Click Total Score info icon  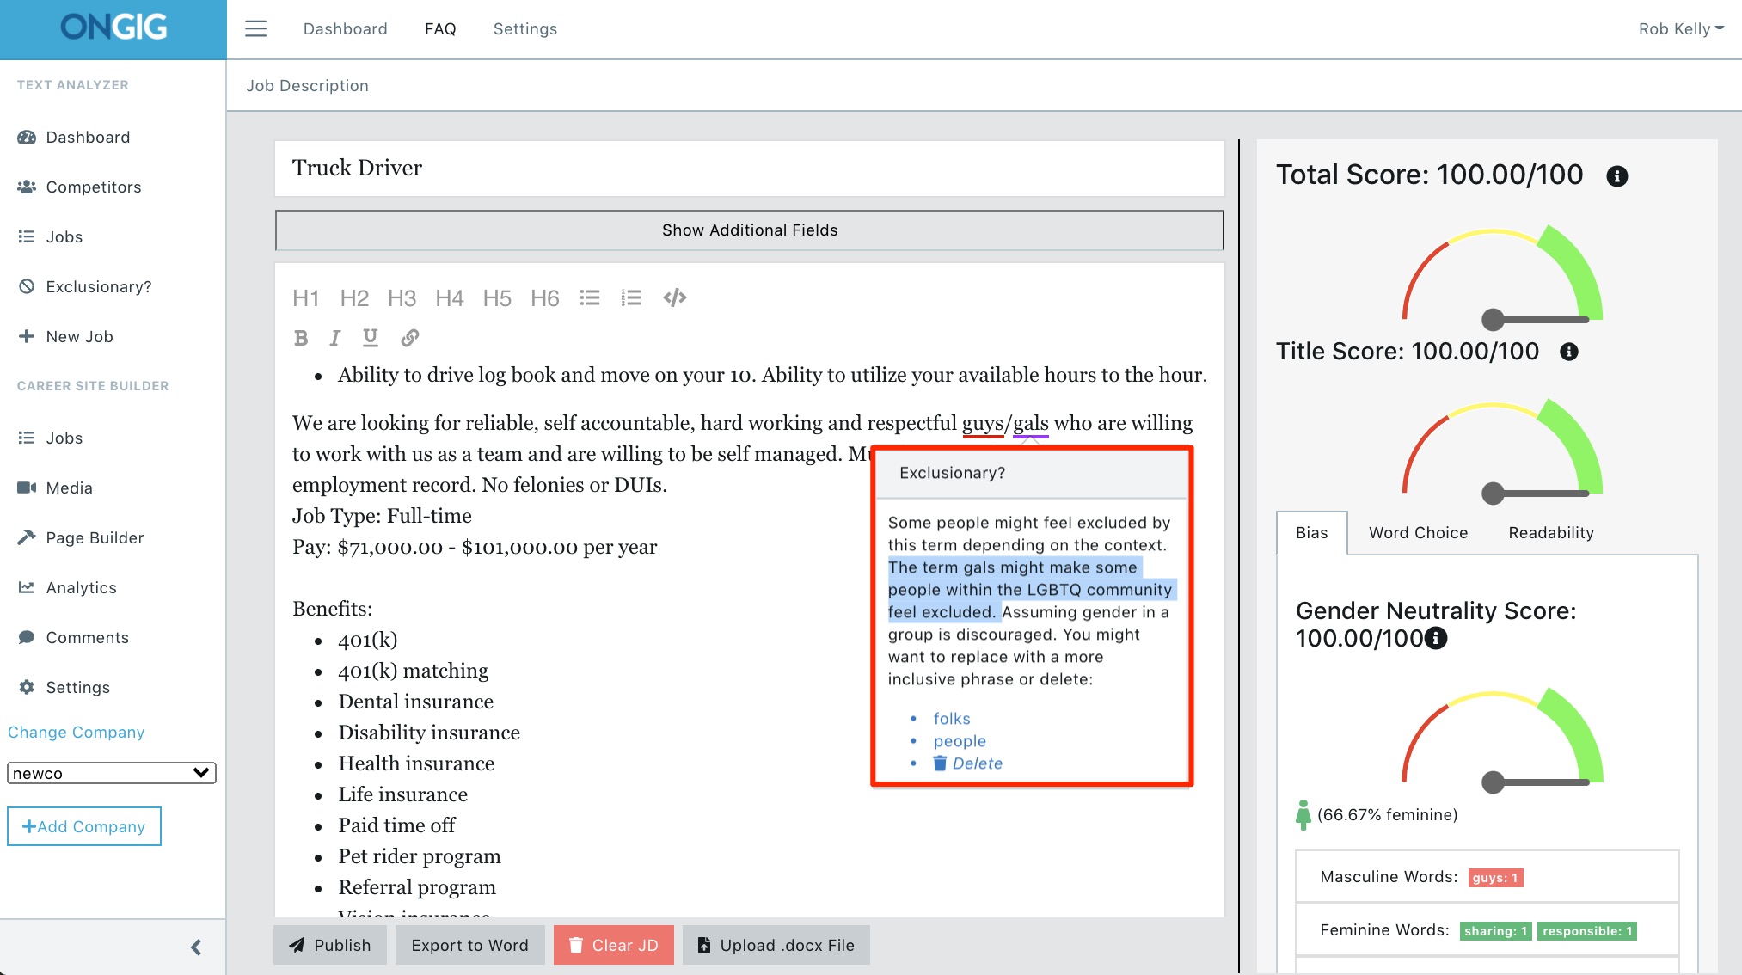[1616, 176]
